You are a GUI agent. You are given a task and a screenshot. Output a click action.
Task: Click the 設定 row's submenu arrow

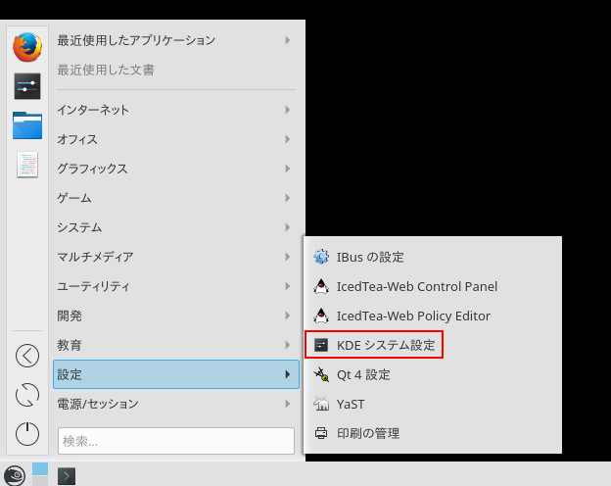[288, 374]
